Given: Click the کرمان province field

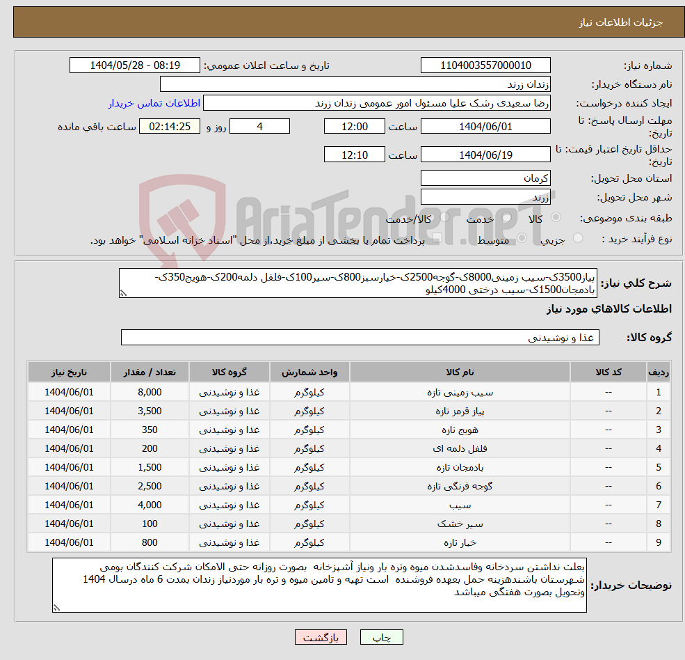Looking at the screenshot, I should coord(485,178).
